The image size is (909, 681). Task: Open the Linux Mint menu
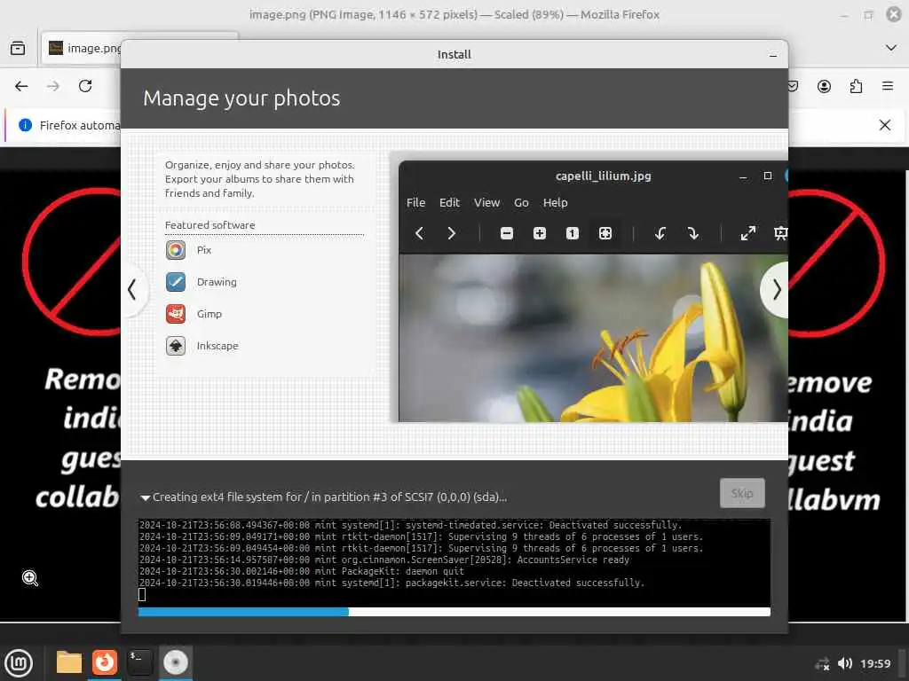pos(19,663)
